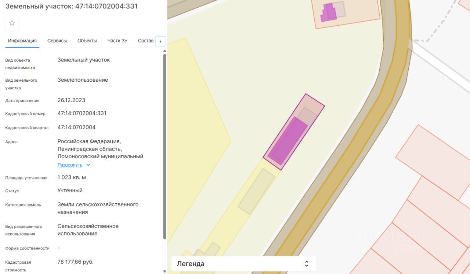Viewport: 470px width, 274px height.
Task: Click chevron next to Развернуть
Action: click(x=88, y=165)
